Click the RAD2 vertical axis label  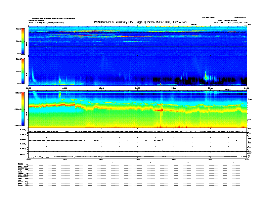click(x=27, y=44)
